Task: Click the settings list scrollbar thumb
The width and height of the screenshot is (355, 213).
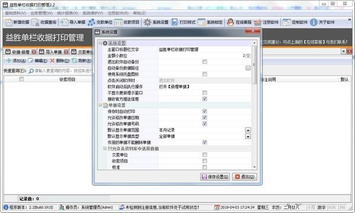Action: point(254,64)
